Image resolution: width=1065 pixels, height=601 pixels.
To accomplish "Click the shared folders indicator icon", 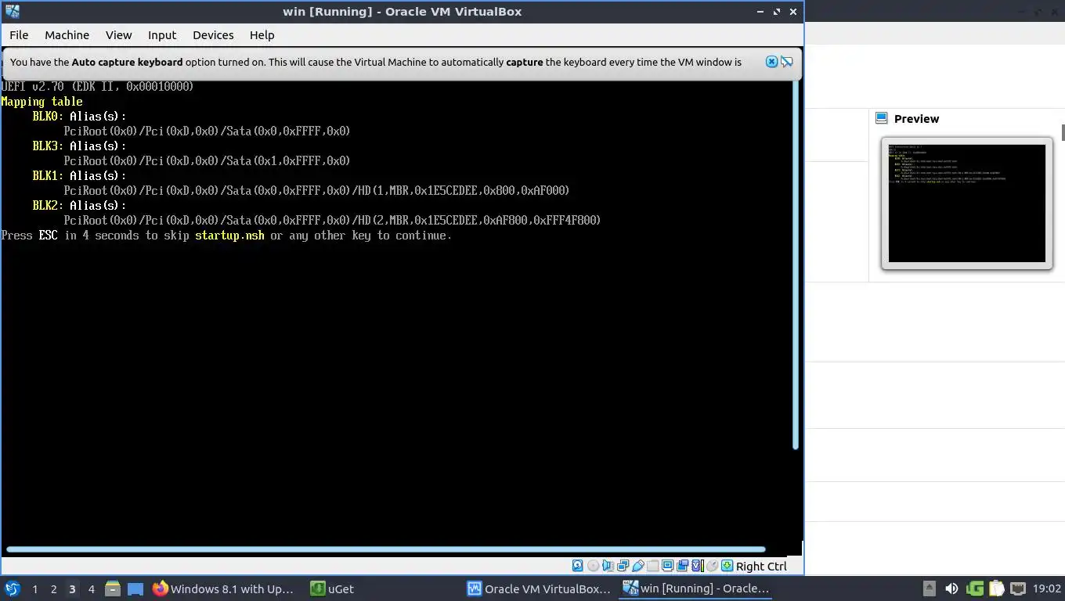I will point(652,566).
